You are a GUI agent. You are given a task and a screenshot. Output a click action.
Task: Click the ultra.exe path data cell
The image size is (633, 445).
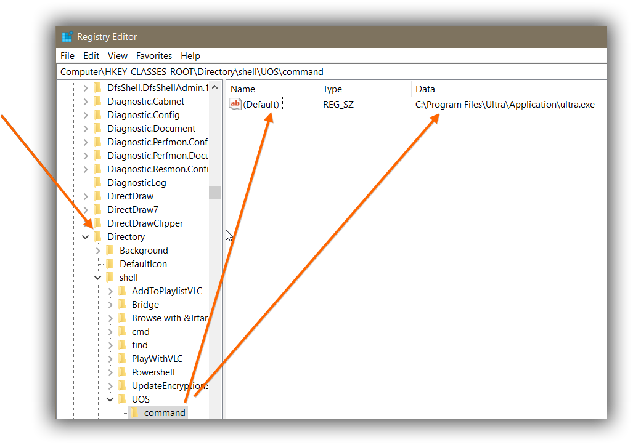(x=505, y=105)
